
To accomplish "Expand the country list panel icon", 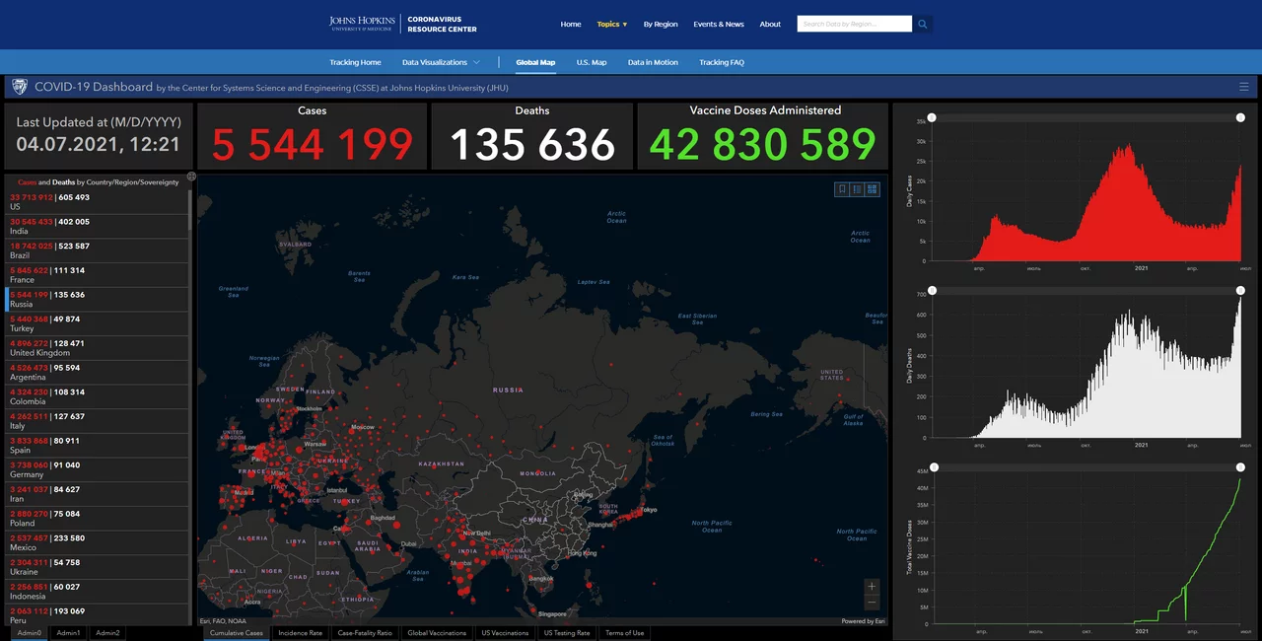I will pyautogui.click(x=191, y=177).
